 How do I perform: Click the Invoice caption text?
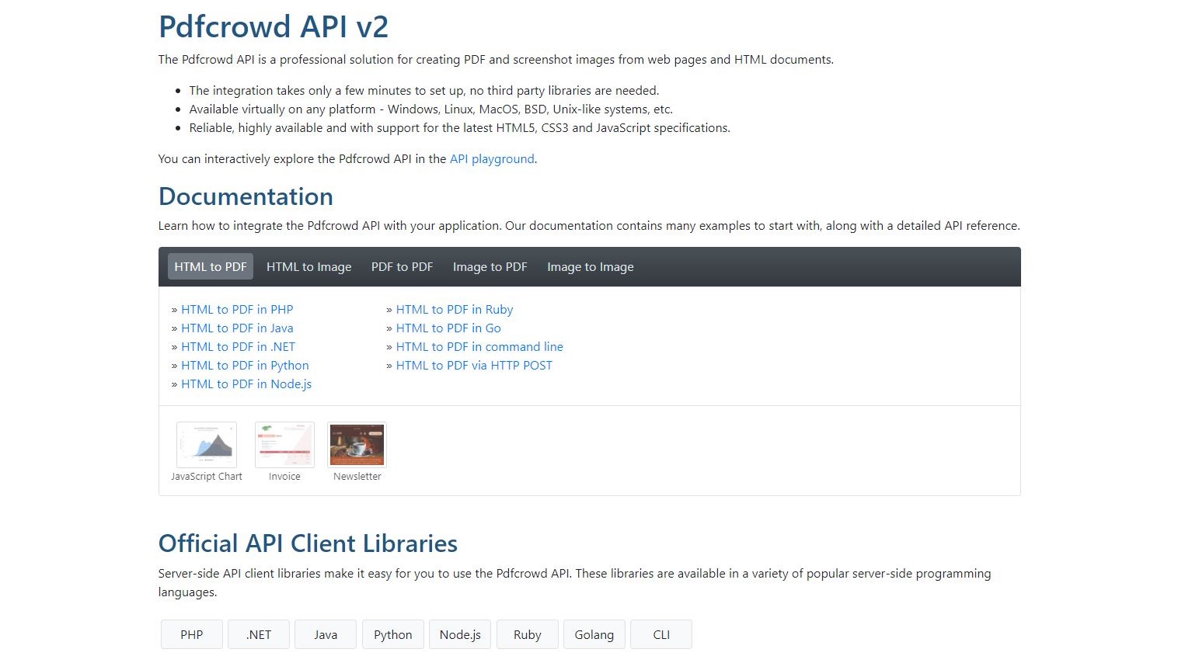[x=284, y=477]
